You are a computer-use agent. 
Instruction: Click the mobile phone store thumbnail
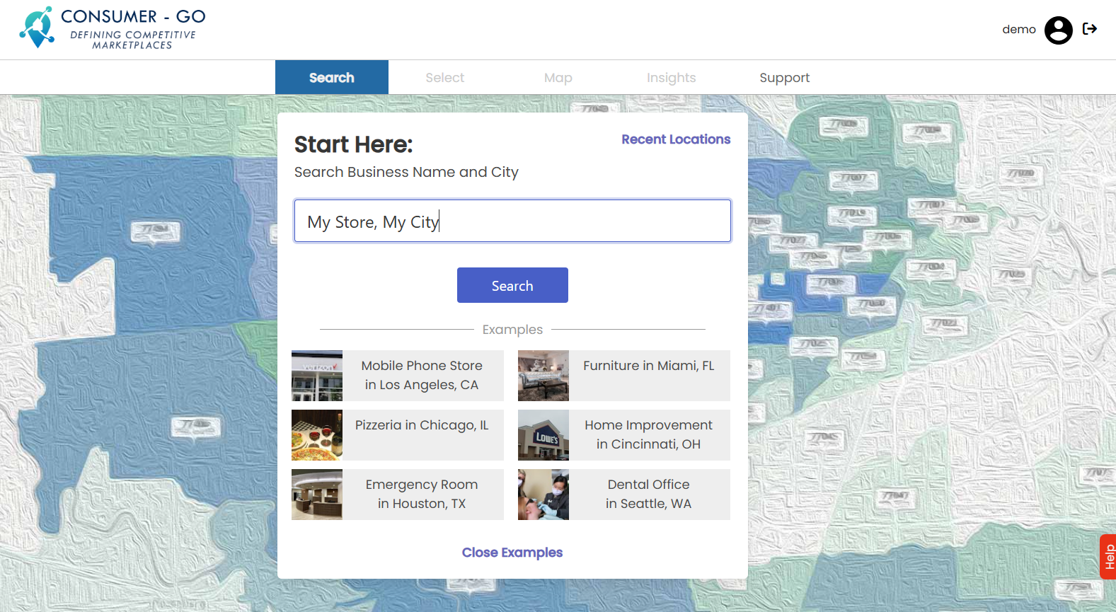[317, 376]
